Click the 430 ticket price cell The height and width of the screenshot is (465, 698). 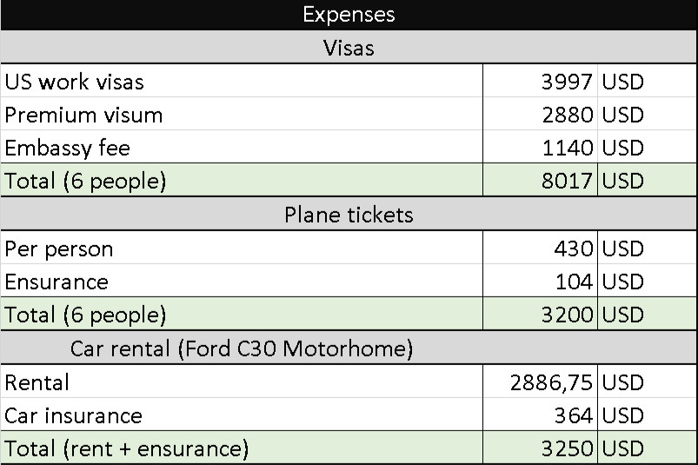[x=540, y=248]
